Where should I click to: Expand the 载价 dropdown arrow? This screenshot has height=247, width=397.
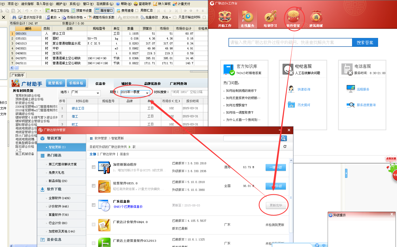(59, 18)
